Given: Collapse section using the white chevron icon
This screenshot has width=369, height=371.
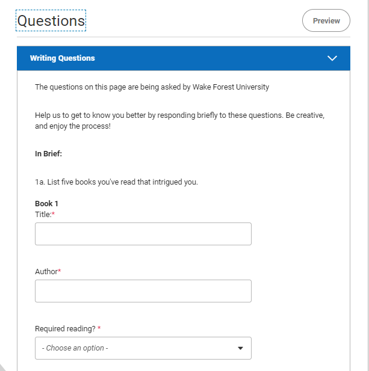Looking at the screenshot, I should 332,58.
